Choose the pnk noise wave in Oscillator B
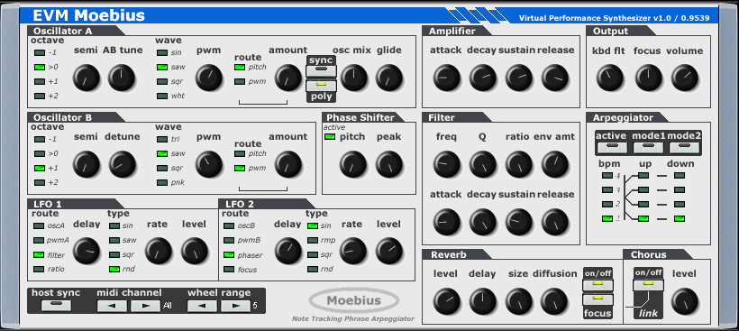 coord(162,182)
